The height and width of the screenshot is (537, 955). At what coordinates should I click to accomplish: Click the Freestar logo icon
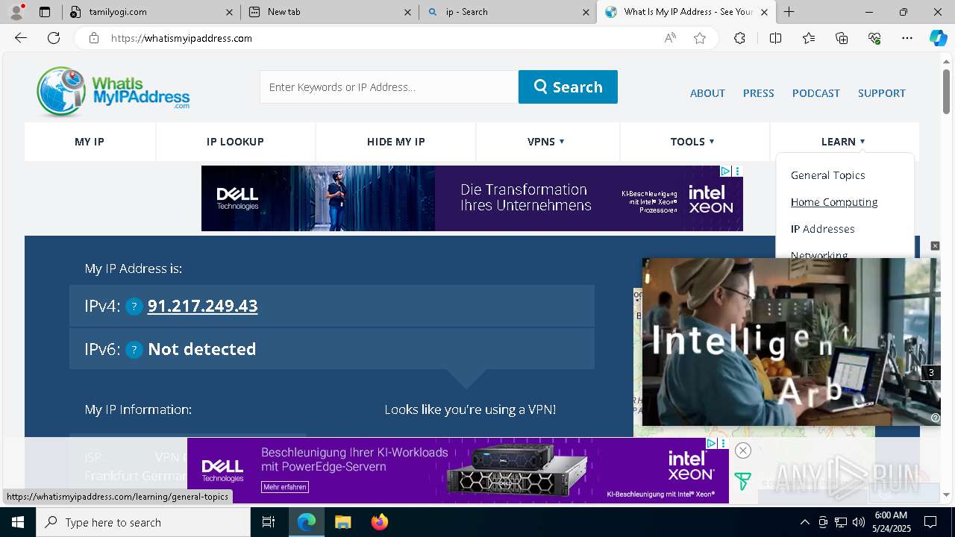pyautogui.click(x=742, y=482)
